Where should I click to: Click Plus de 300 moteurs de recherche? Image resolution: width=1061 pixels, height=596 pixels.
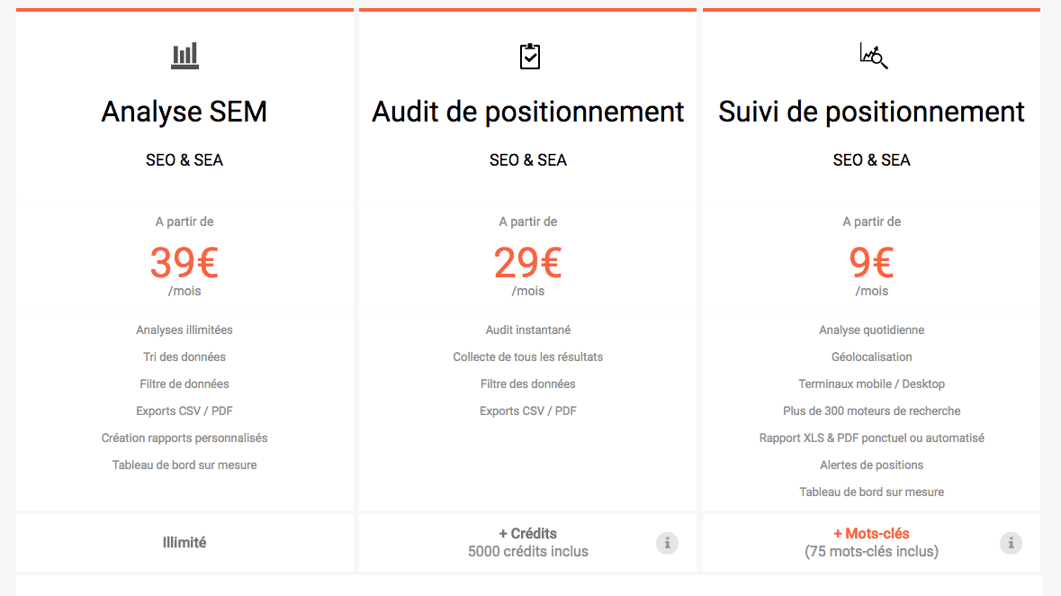pos(871,411)
